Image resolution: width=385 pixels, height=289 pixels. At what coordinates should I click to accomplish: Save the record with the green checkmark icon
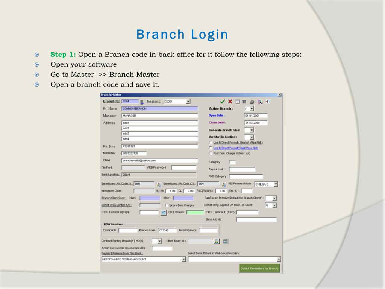pyautogui.click(x=223, y=102)
